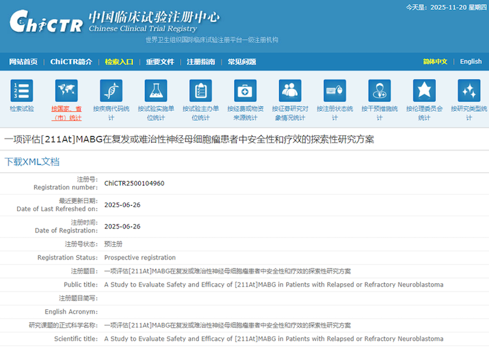Click the 按注册状态统计 icon
The width and height of the screenshot is (489, 347).
click(x=334, y=91)
